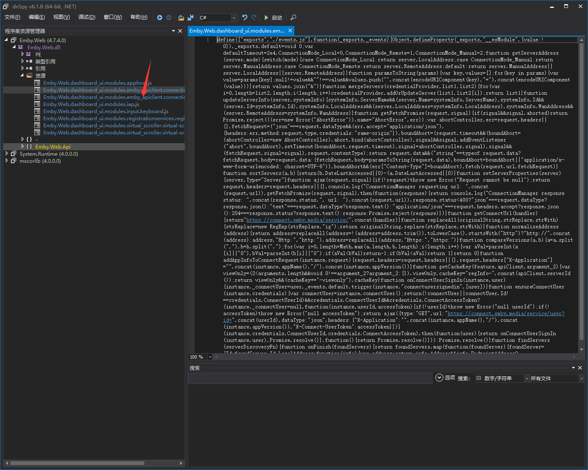Click the PE node icon

coord(29,54)
